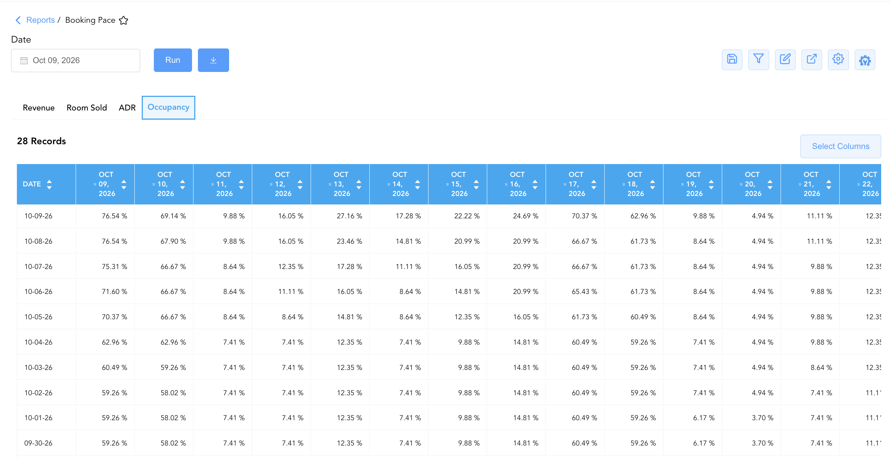
Task: Click the save report icon
Action: pyautogui.click(x=732, y=59)
